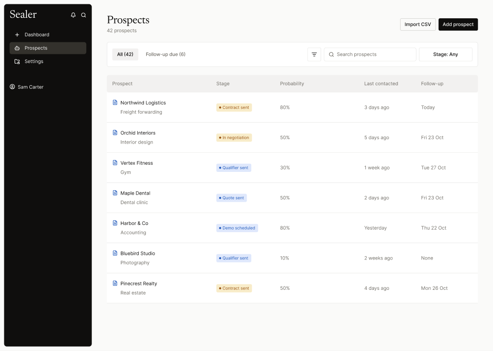Image resolution: width=493 pixels, height=351 pixels.
Task: Click Pinecrest Realty's Contract sent badge
Action: 234,288
